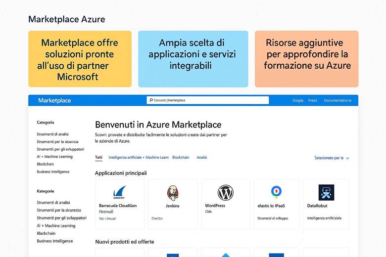The height and width of the screenshot is (257, 386).
Task: Select the Tatii tab
Action: tap(98, 157)
